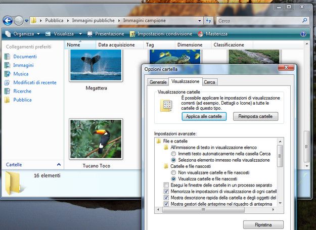
Task: Switch to the Visualizzazione tab
Action: [x=186, y=81]
